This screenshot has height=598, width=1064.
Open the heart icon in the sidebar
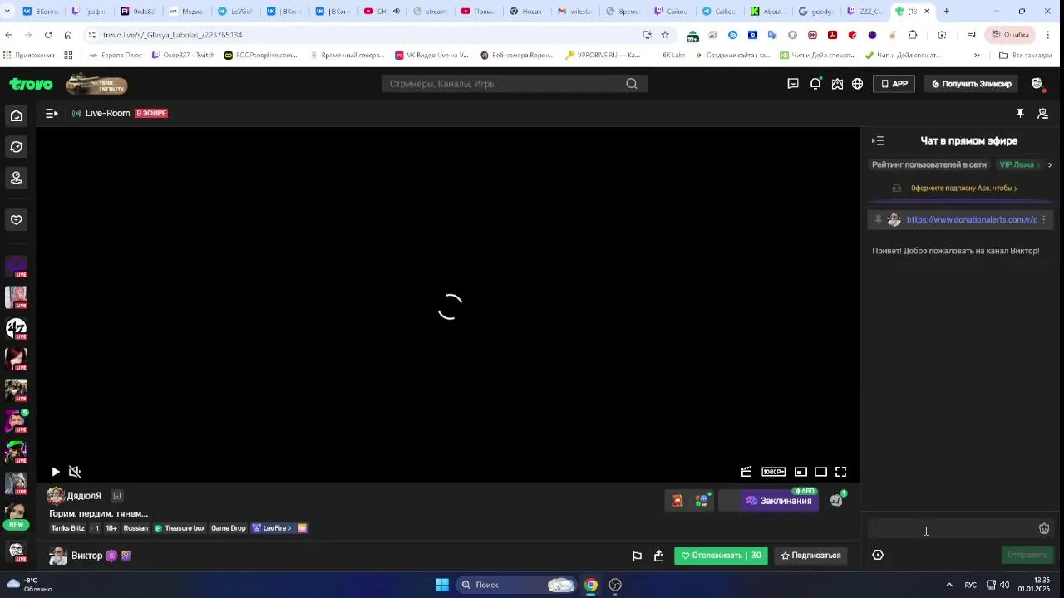(x=16, y=219)
